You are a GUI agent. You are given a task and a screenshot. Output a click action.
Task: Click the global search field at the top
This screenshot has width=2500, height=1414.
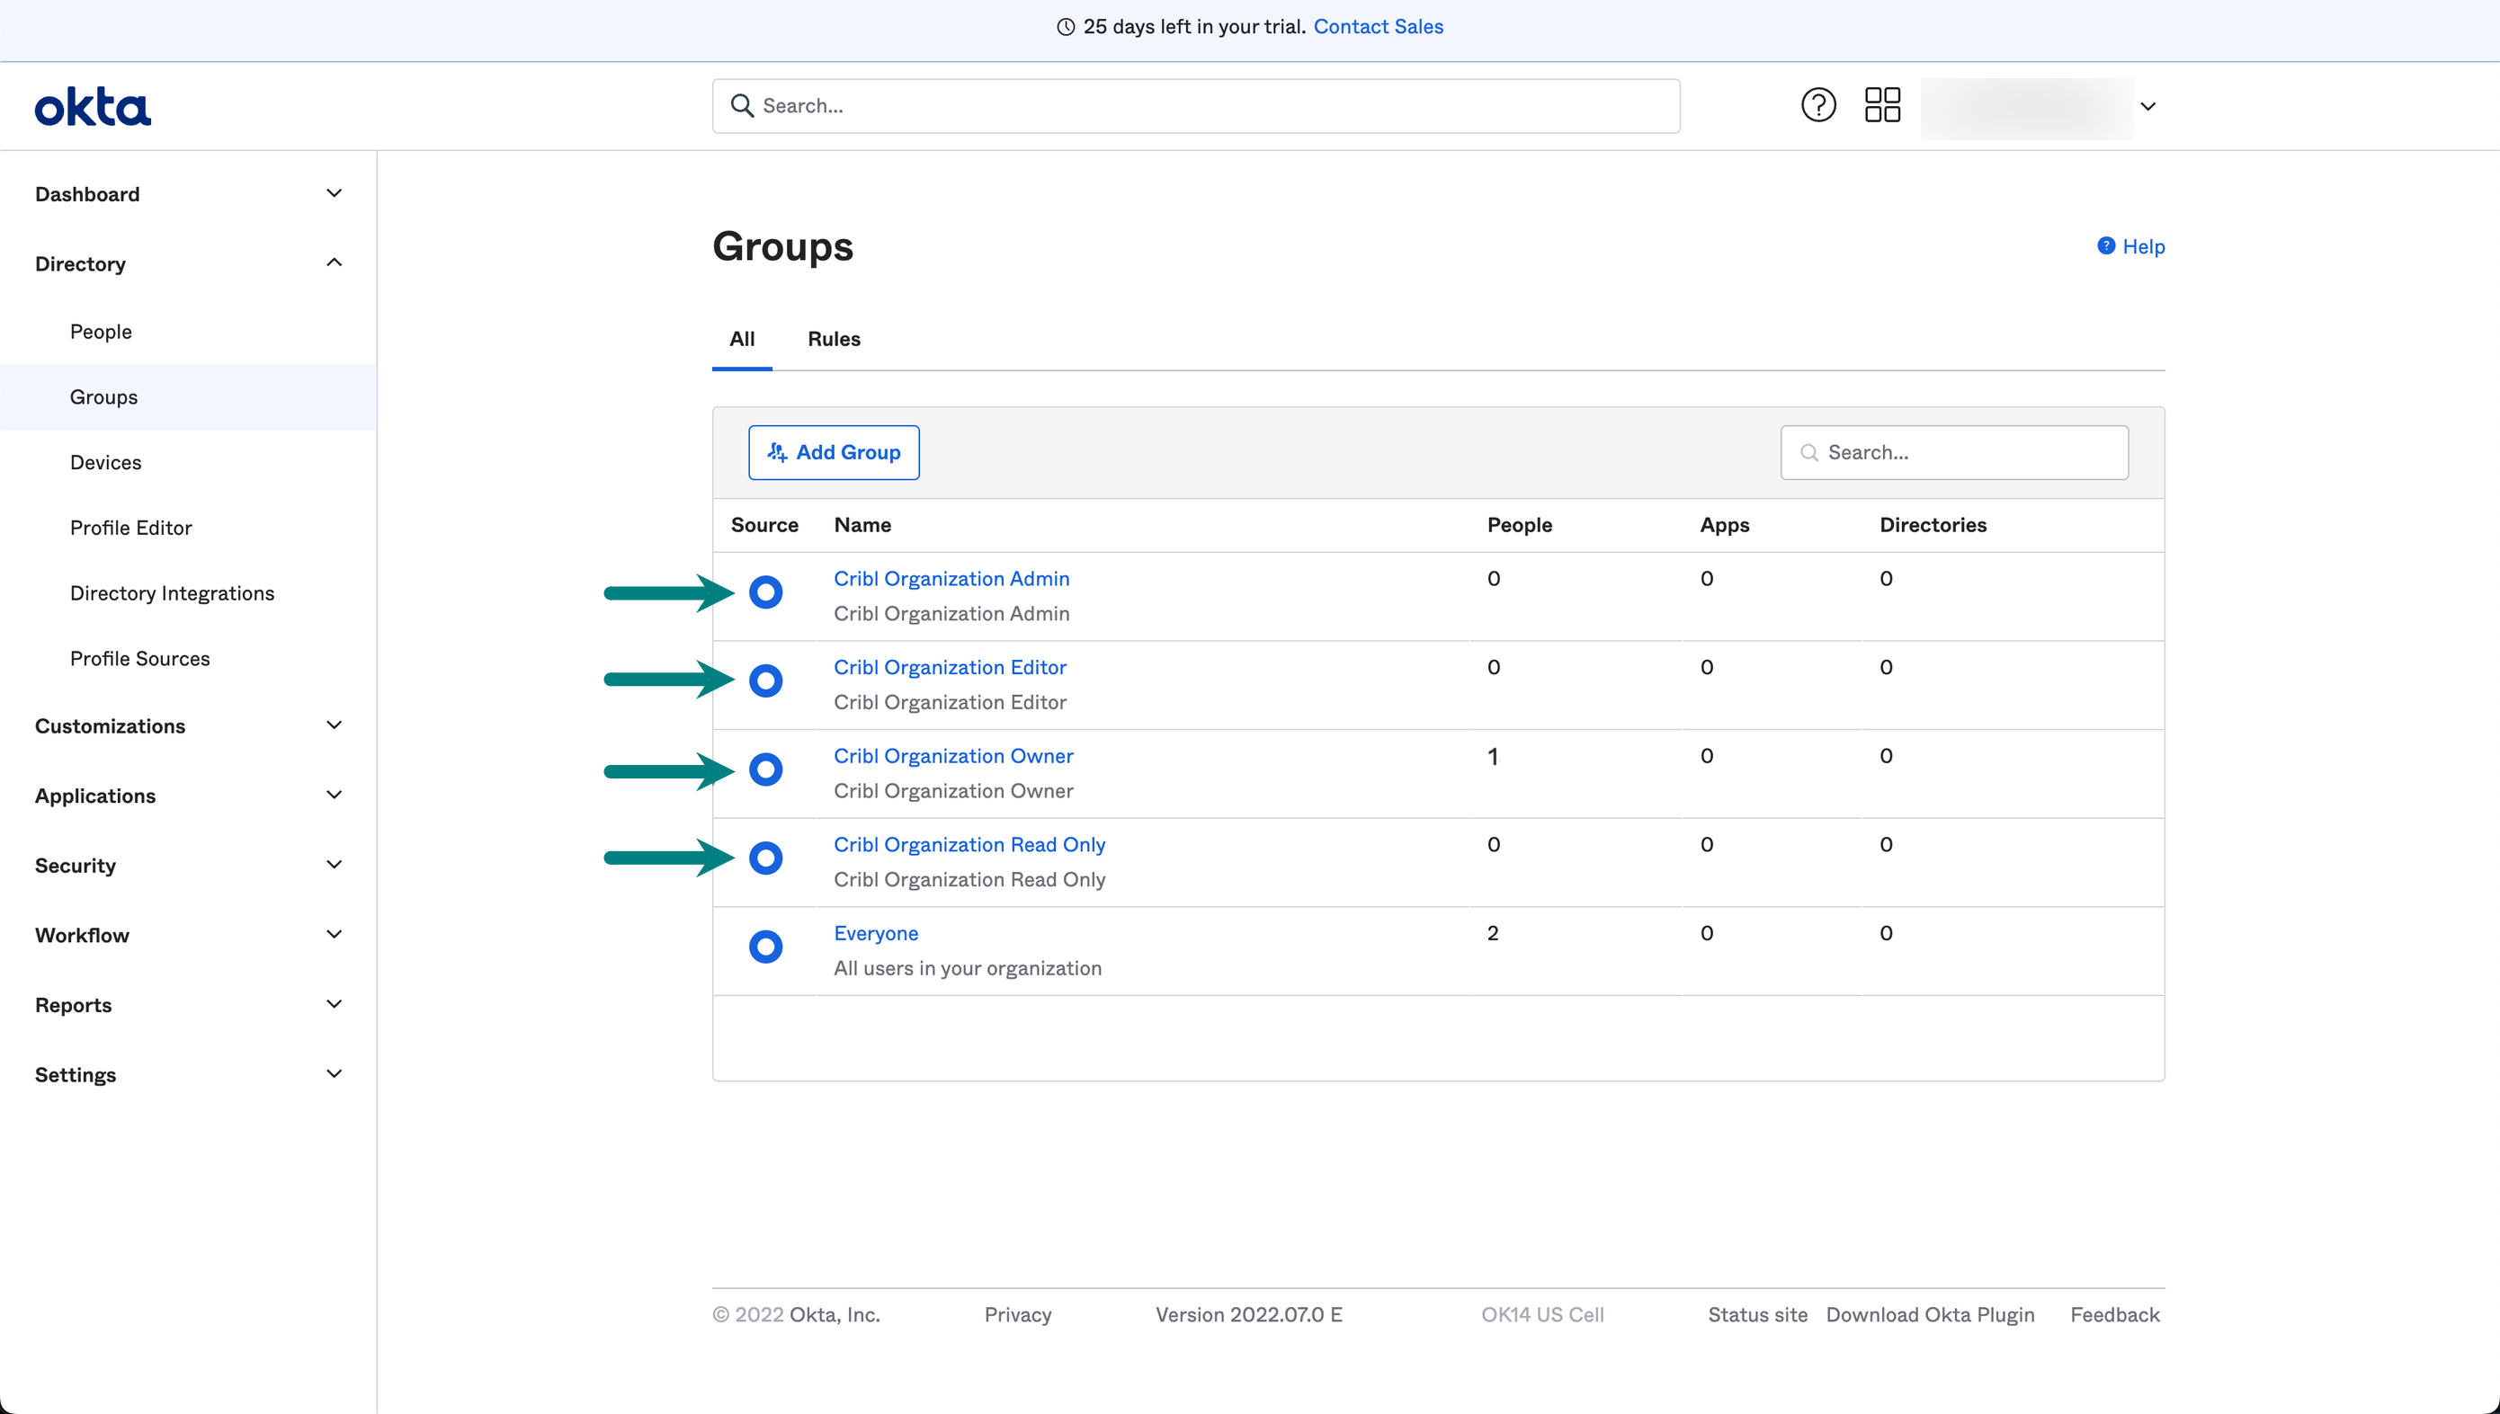click(x=1194, y=105)
